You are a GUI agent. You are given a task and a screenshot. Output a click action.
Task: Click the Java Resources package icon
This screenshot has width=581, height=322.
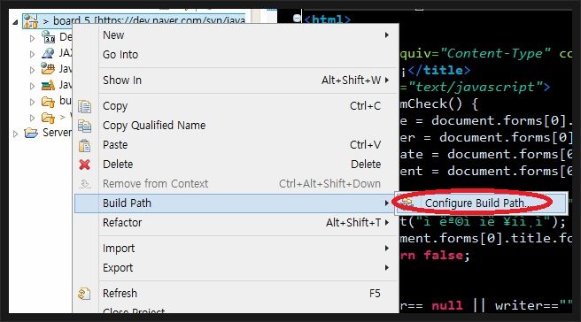tap(48, 69)
